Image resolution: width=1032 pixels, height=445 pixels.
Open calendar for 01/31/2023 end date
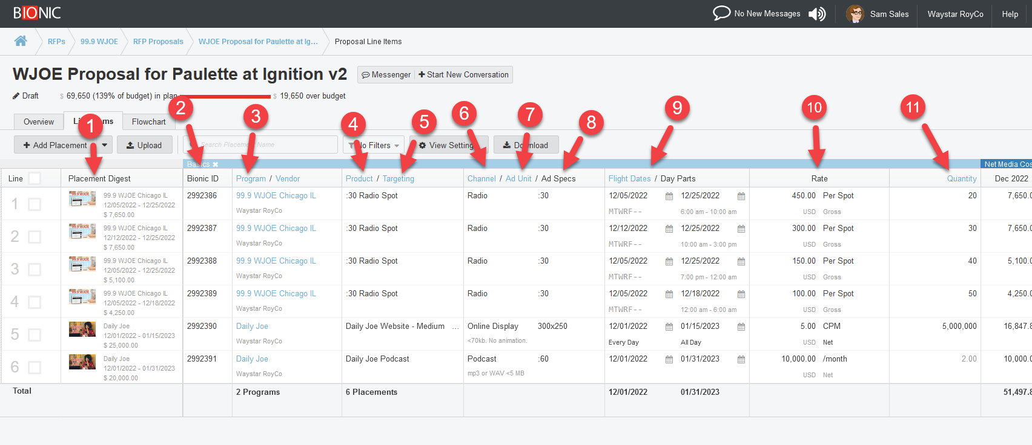[x=741, y=360]
